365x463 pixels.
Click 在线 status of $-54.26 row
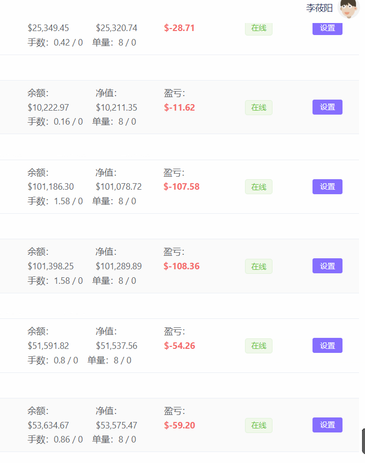click(258, 346)
